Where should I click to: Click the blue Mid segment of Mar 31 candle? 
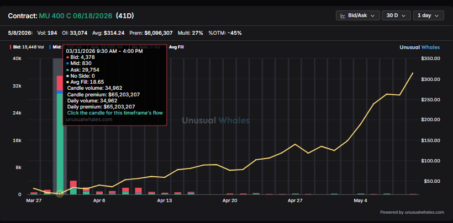60,92
